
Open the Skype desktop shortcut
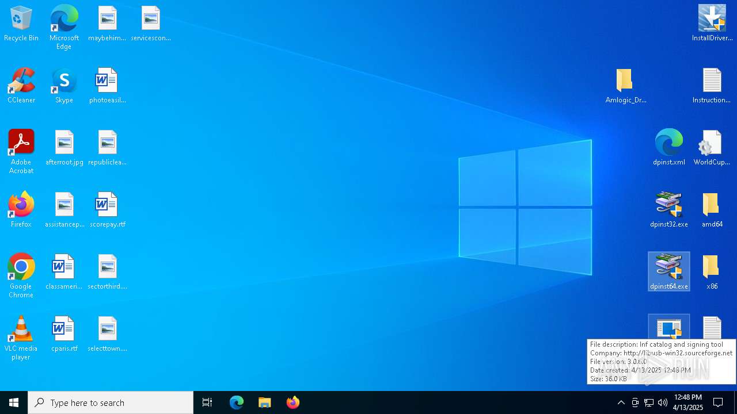point(64,86)
